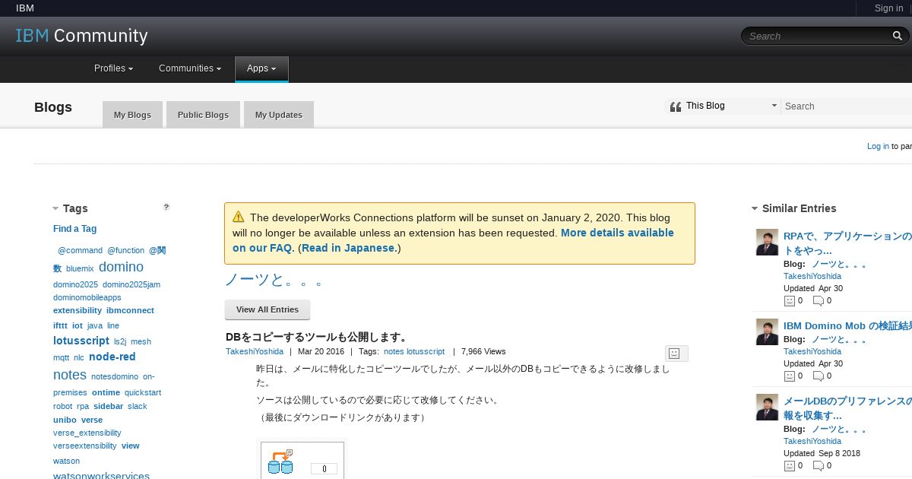Select the domino2025jam tag in the tag cloud
Screen dimensions: 912x479
tap(131, 284)
